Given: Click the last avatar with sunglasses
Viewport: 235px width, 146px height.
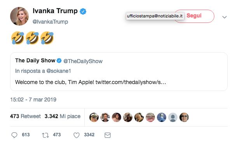Looking at the screenshot, I should click(x=184, y=117).
